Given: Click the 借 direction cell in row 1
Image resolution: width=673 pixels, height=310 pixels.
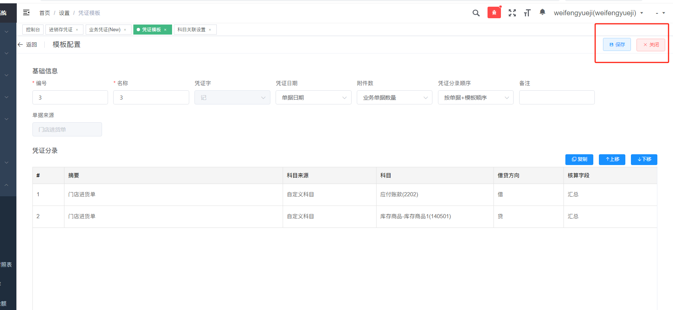Looking at the screenshot, I should coord(528,194).
